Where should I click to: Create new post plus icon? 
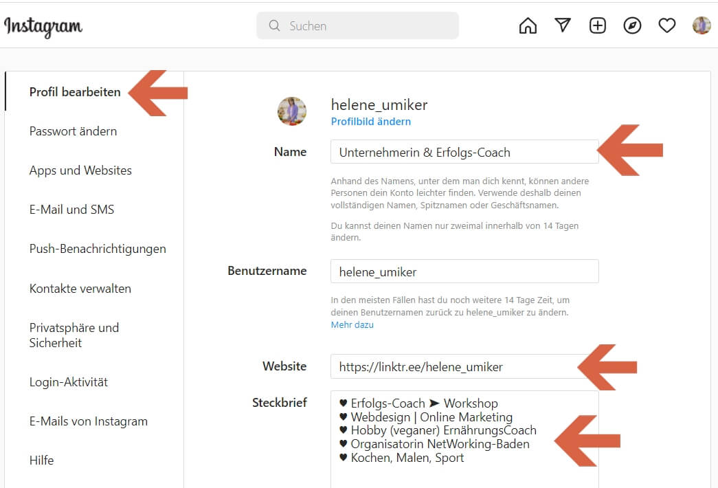tap(598, 26)
